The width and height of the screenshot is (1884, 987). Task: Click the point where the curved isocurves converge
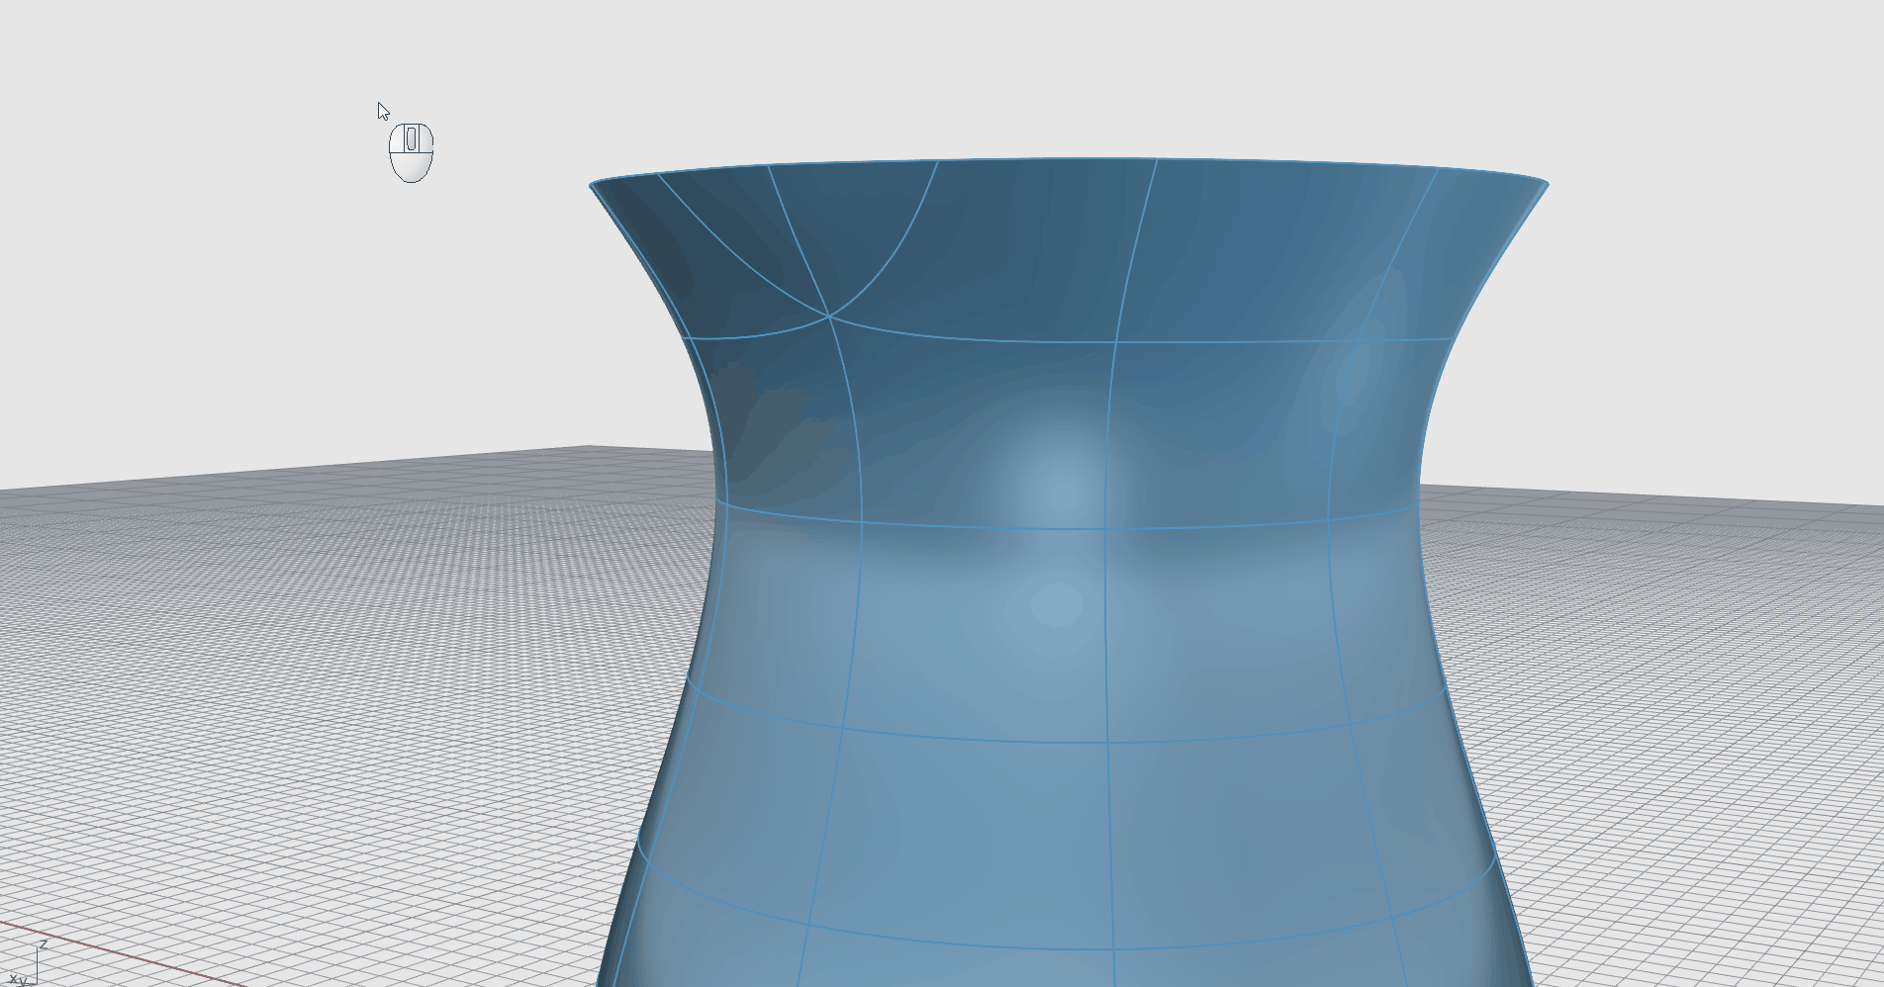(x=828, y=315)
